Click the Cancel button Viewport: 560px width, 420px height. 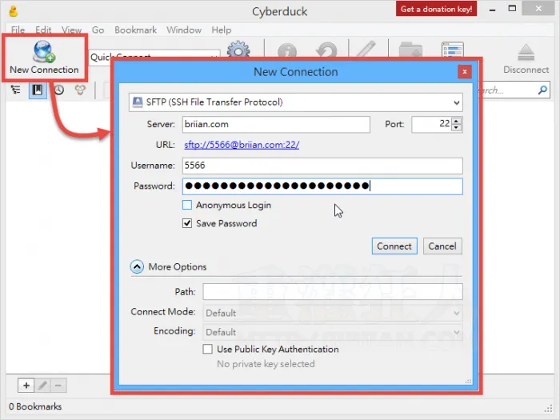[x=442, y=246]
